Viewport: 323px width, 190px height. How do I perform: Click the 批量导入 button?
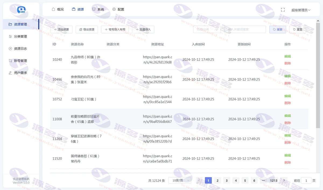(x=143, y=29)
